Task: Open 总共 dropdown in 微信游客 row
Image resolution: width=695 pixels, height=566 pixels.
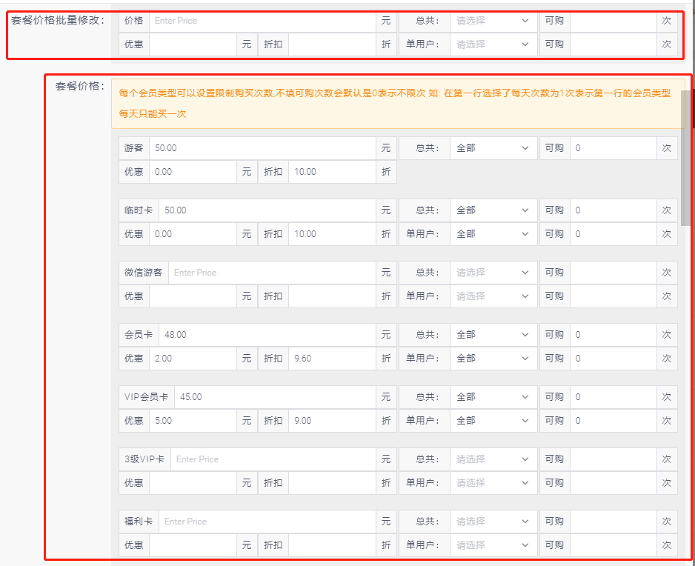Action: pos(493,273)
